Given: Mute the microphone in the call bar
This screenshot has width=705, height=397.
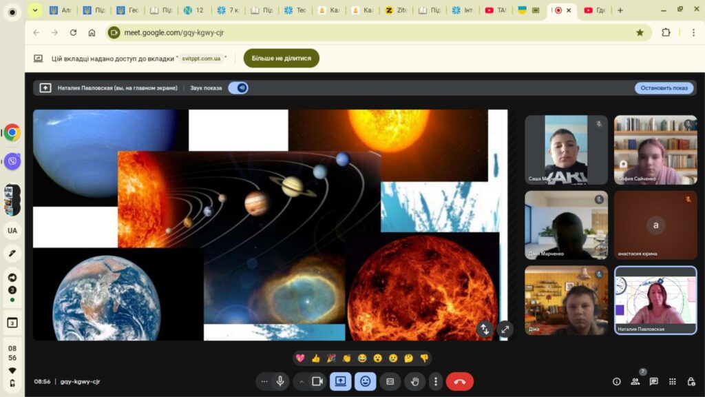Looking at the screenshot, I should click(x=280, y=381).
